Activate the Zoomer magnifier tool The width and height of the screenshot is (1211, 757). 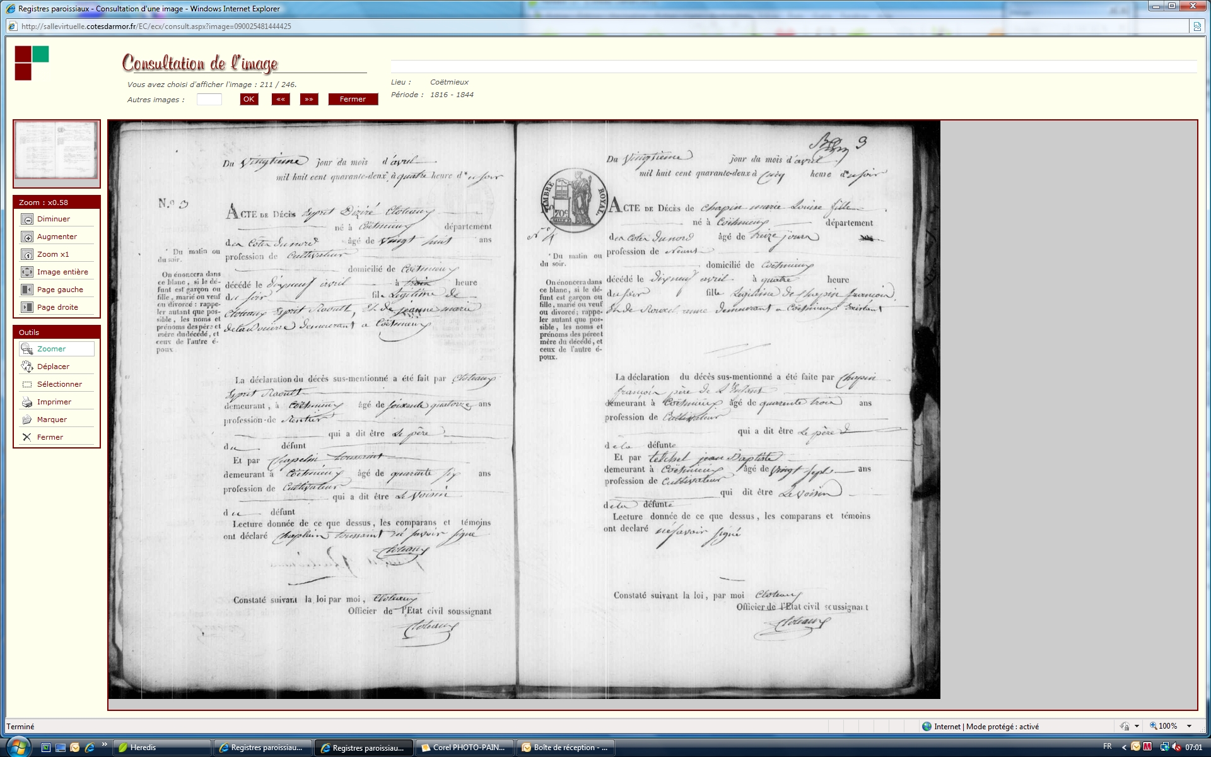pos(27,349)
